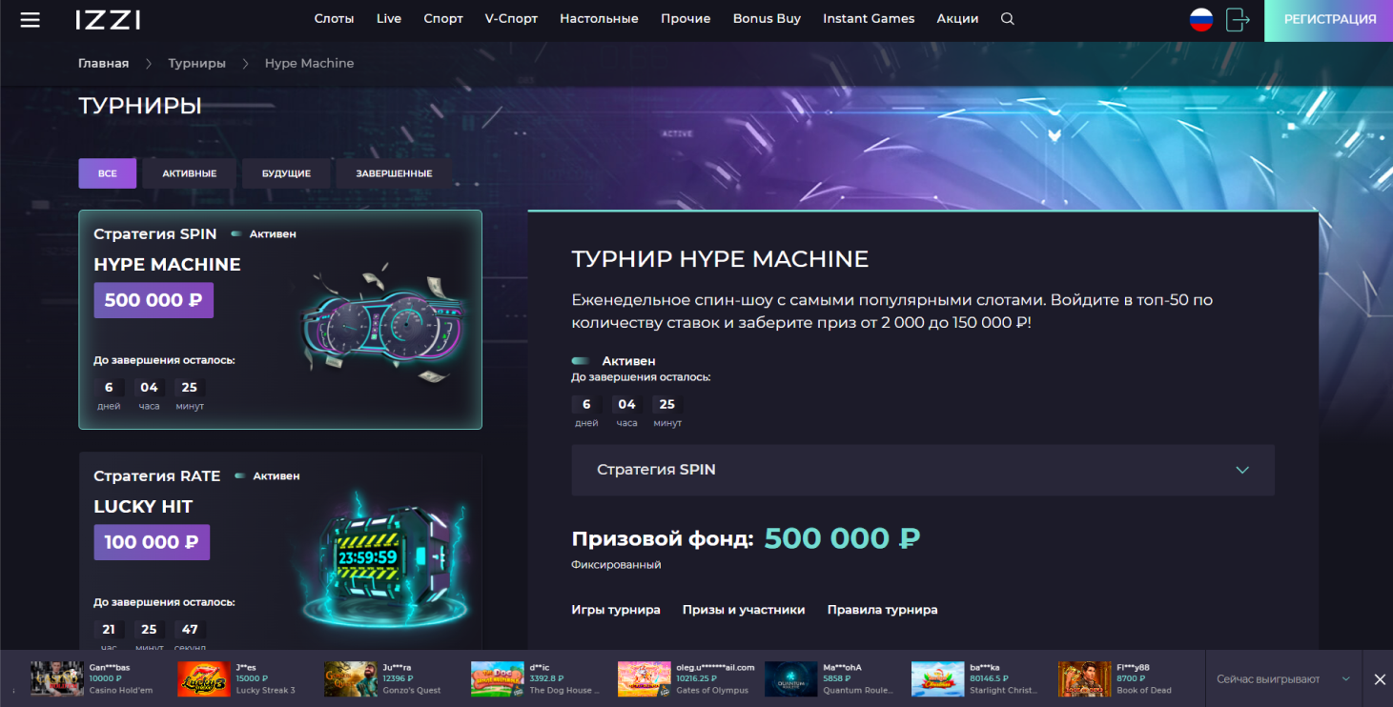
Task: Click the Регистрация button
Action: coord(1329,20)
